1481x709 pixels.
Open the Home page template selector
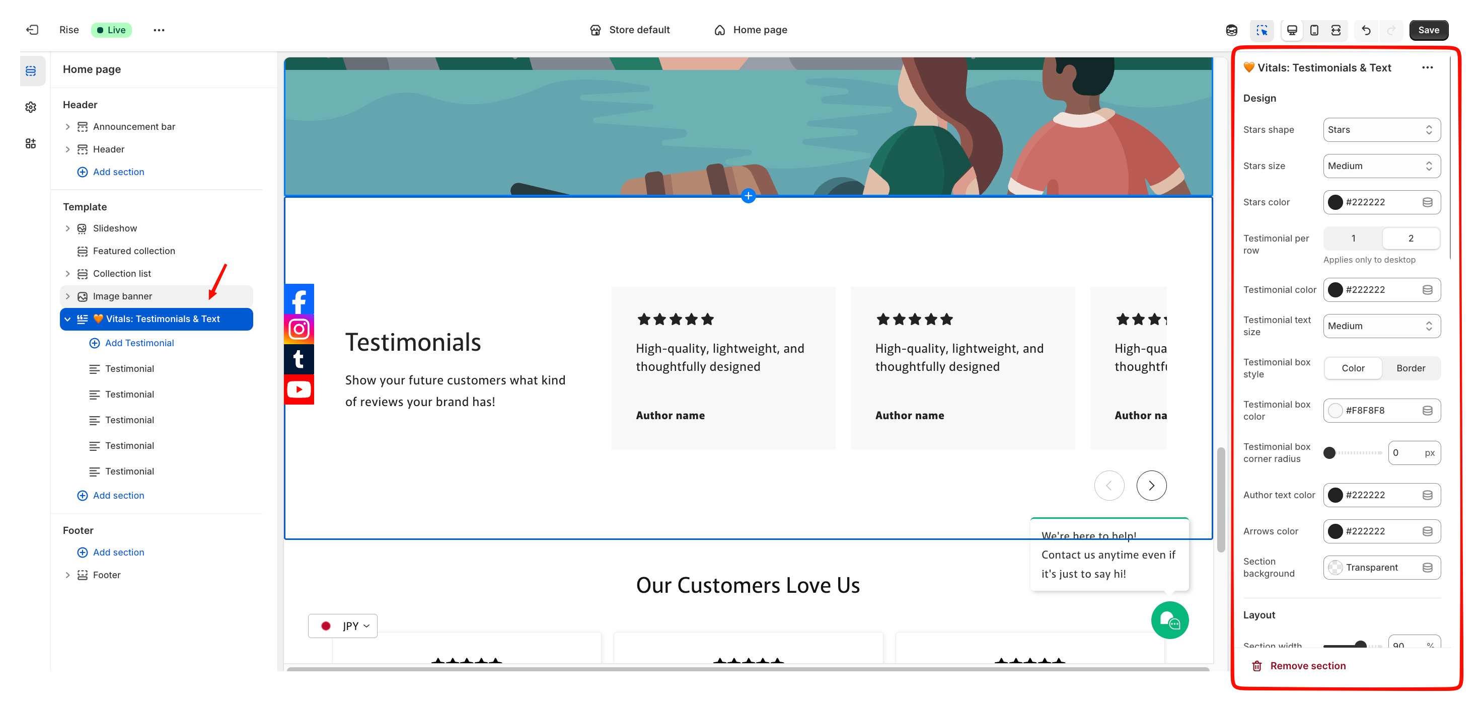750,30
